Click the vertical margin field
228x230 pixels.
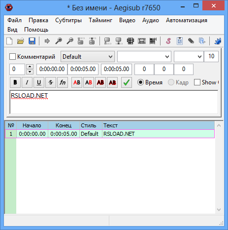pos(184,69)
